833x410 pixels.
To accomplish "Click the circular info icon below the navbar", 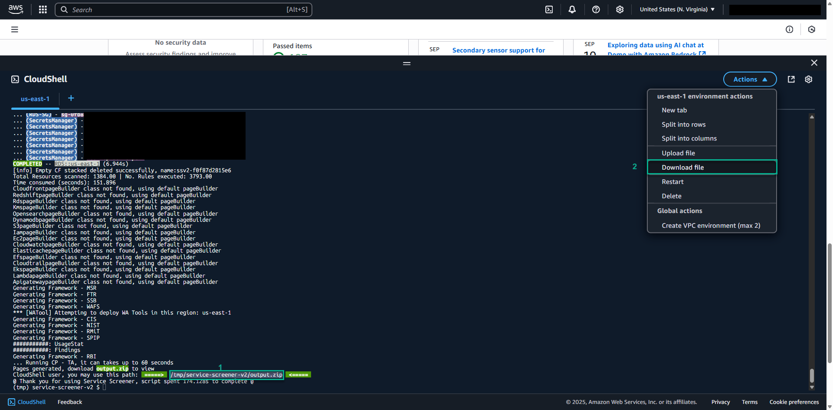I will (x=790, y=29).
